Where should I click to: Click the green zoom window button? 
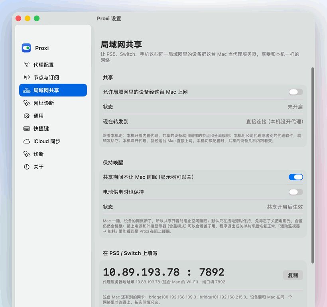click(37, 18)
